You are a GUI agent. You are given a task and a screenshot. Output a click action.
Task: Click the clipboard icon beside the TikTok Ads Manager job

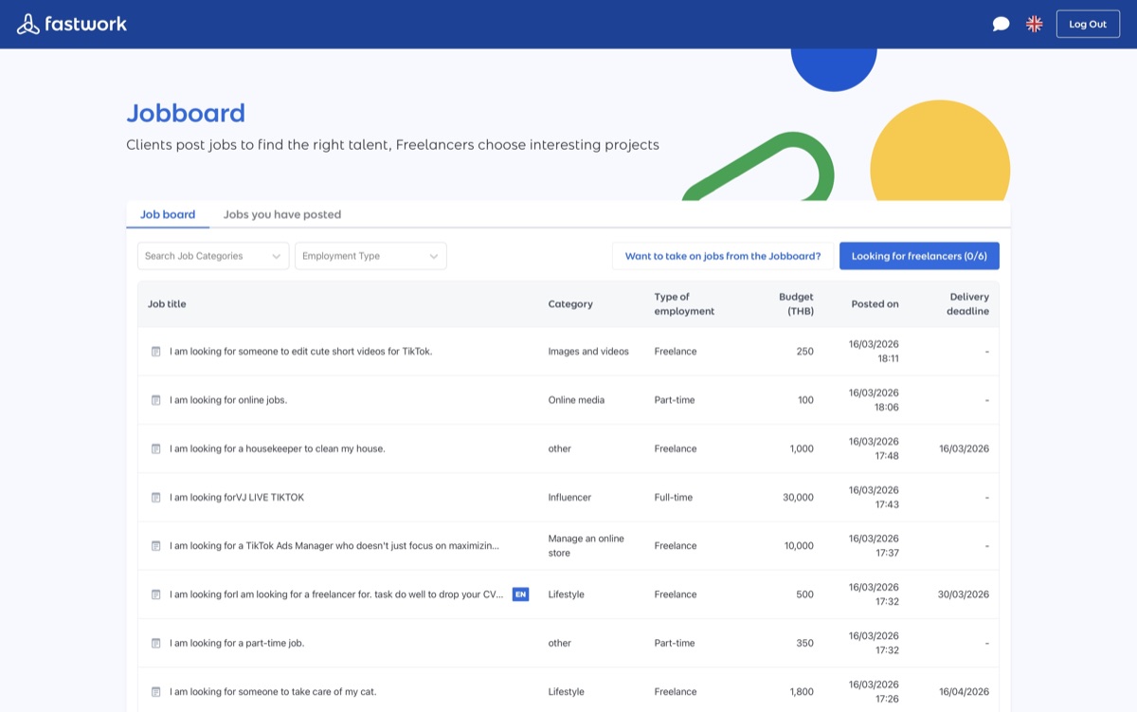pos(155,545)
